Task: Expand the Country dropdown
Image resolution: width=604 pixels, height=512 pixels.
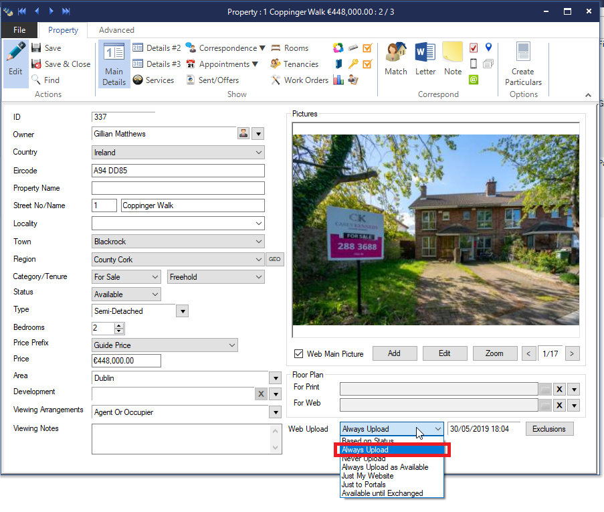Action: [x=259, y=153]
